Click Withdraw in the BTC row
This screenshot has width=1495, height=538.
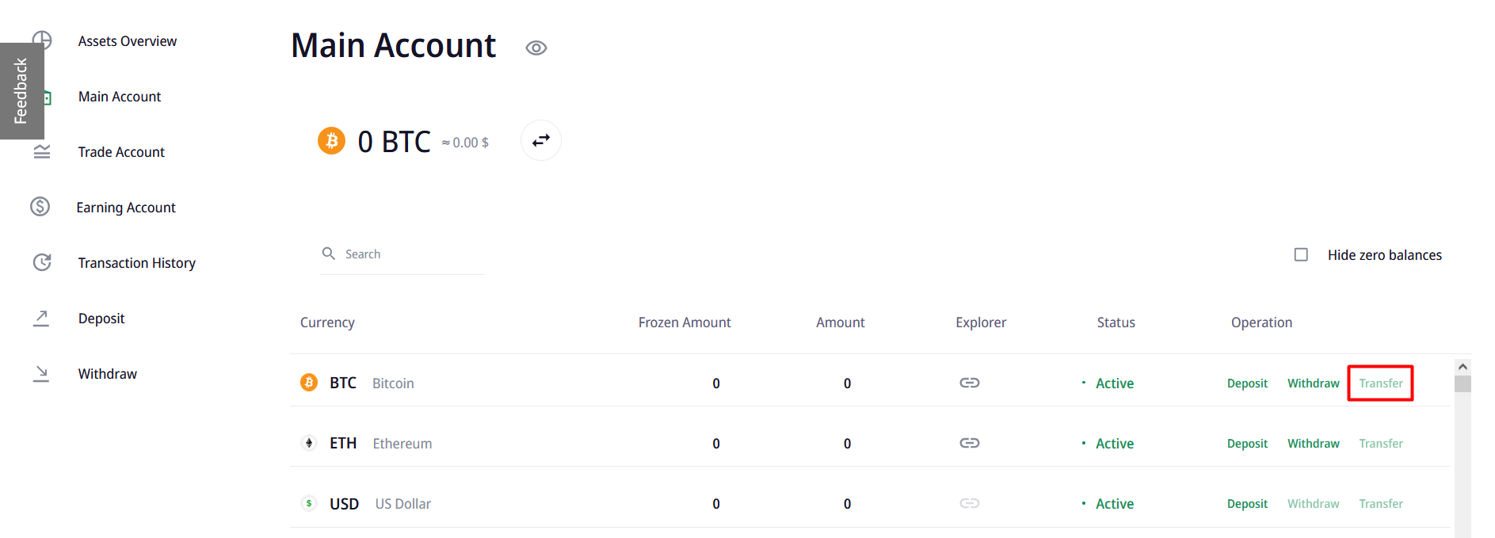[1313, 383]
